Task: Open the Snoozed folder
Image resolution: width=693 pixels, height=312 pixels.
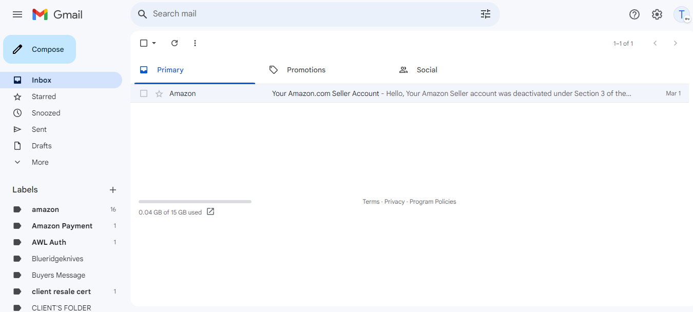Action: click(x=61, y=113)
